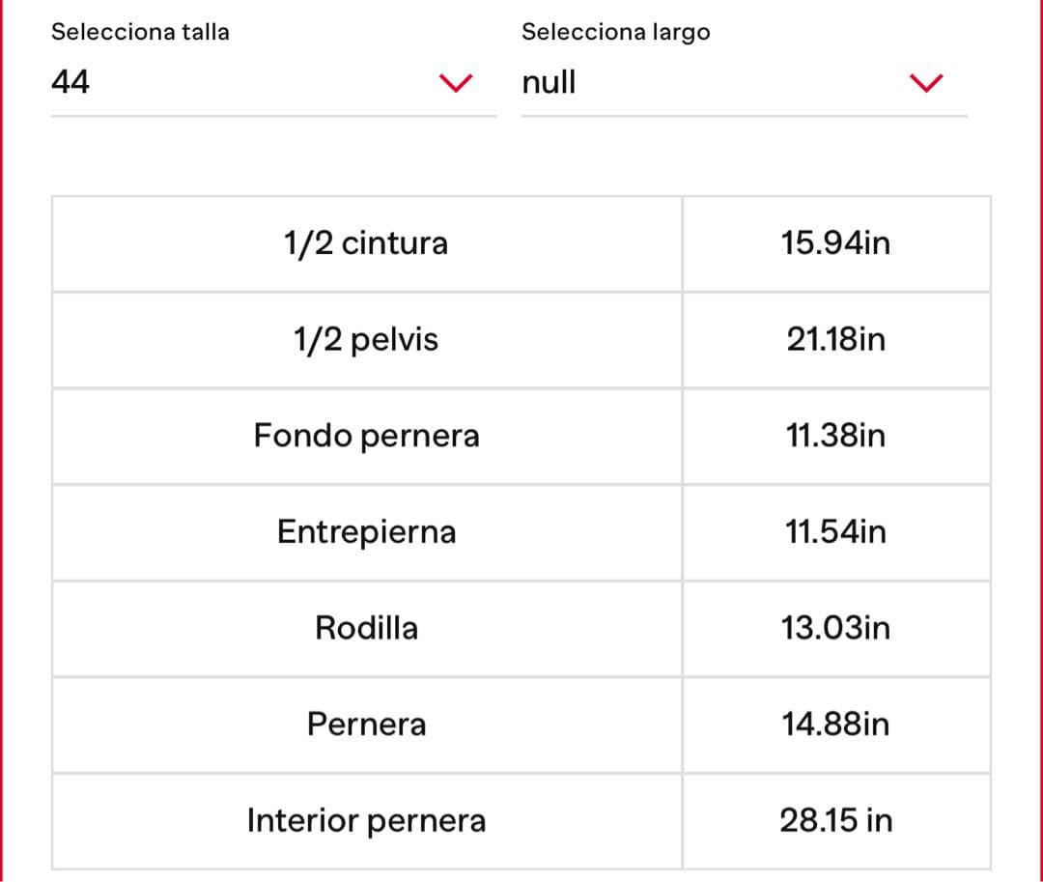1043x882 pixels.
Task: Select the "Interior pernera" row label
Action: 366,821
